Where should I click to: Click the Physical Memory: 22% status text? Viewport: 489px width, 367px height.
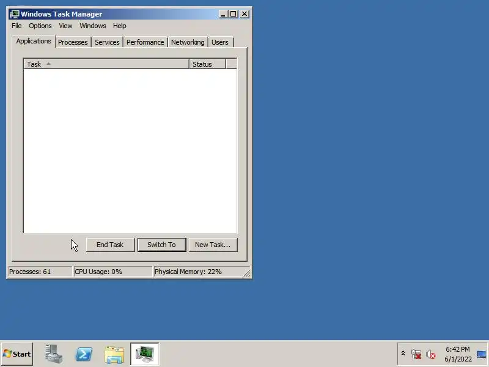click(188, 272)
